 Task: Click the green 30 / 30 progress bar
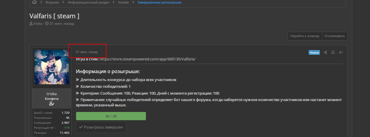111,116
